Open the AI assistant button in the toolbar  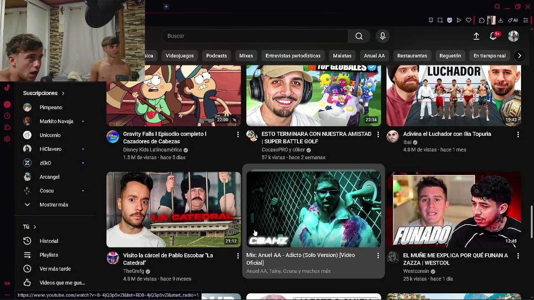(513, 20)
